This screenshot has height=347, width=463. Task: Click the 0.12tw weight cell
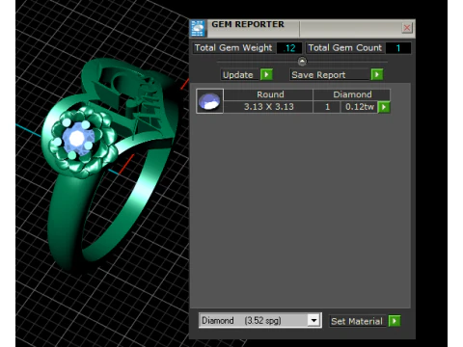[359, 107]
